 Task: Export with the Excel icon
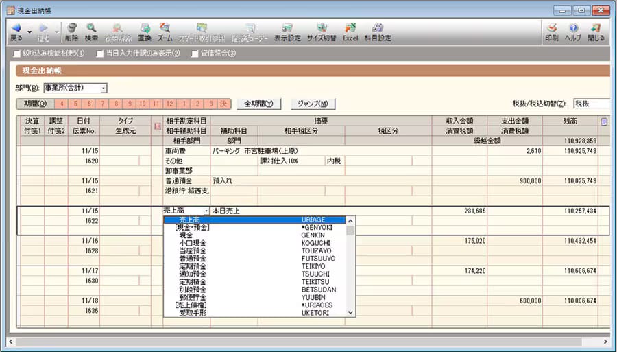(350, 28)
